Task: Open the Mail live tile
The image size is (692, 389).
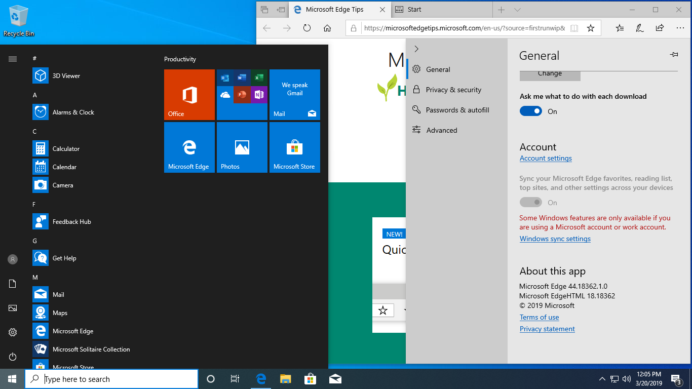Action: [295, 95]
